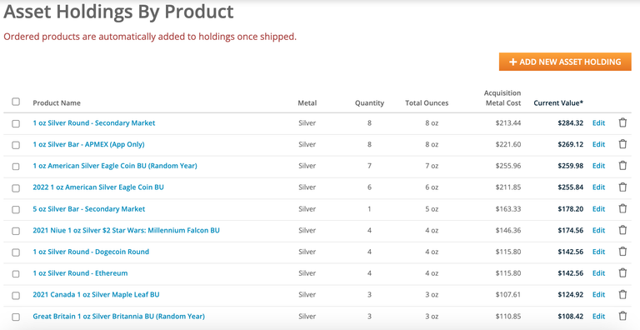
Task: Click the Quantity column header
Action: coord(369,103)
